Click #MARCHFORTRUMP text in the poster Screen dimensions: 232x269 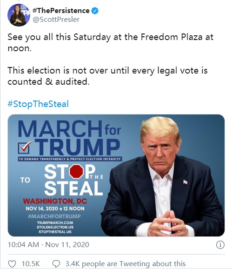54,216
